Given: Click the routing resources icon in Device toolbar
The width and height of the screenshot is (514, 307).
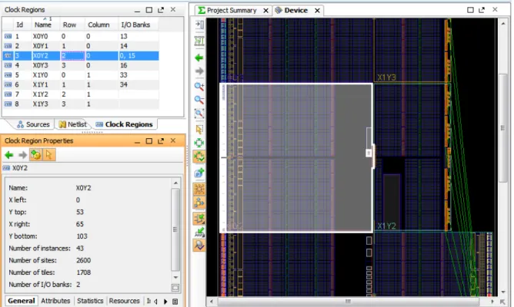Looking at the screenshot, I should click(x=199, y=189).
